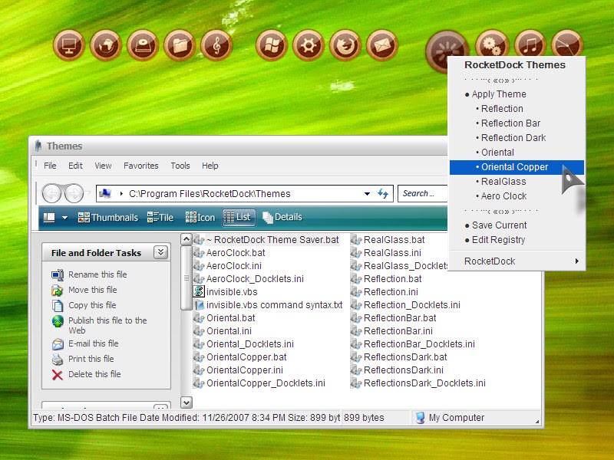Image resolution: width=614 pixels, height=460 pixels.
Task: Select ReflectionsDark_Docklets.ini file
Action: pos(418,383)
